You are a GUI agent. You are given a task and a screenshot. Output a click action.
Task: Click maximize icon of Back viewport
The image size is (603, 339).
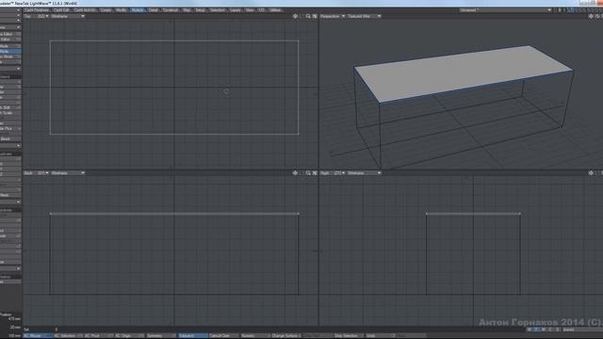pyautogui.click(x=315, y=173)
